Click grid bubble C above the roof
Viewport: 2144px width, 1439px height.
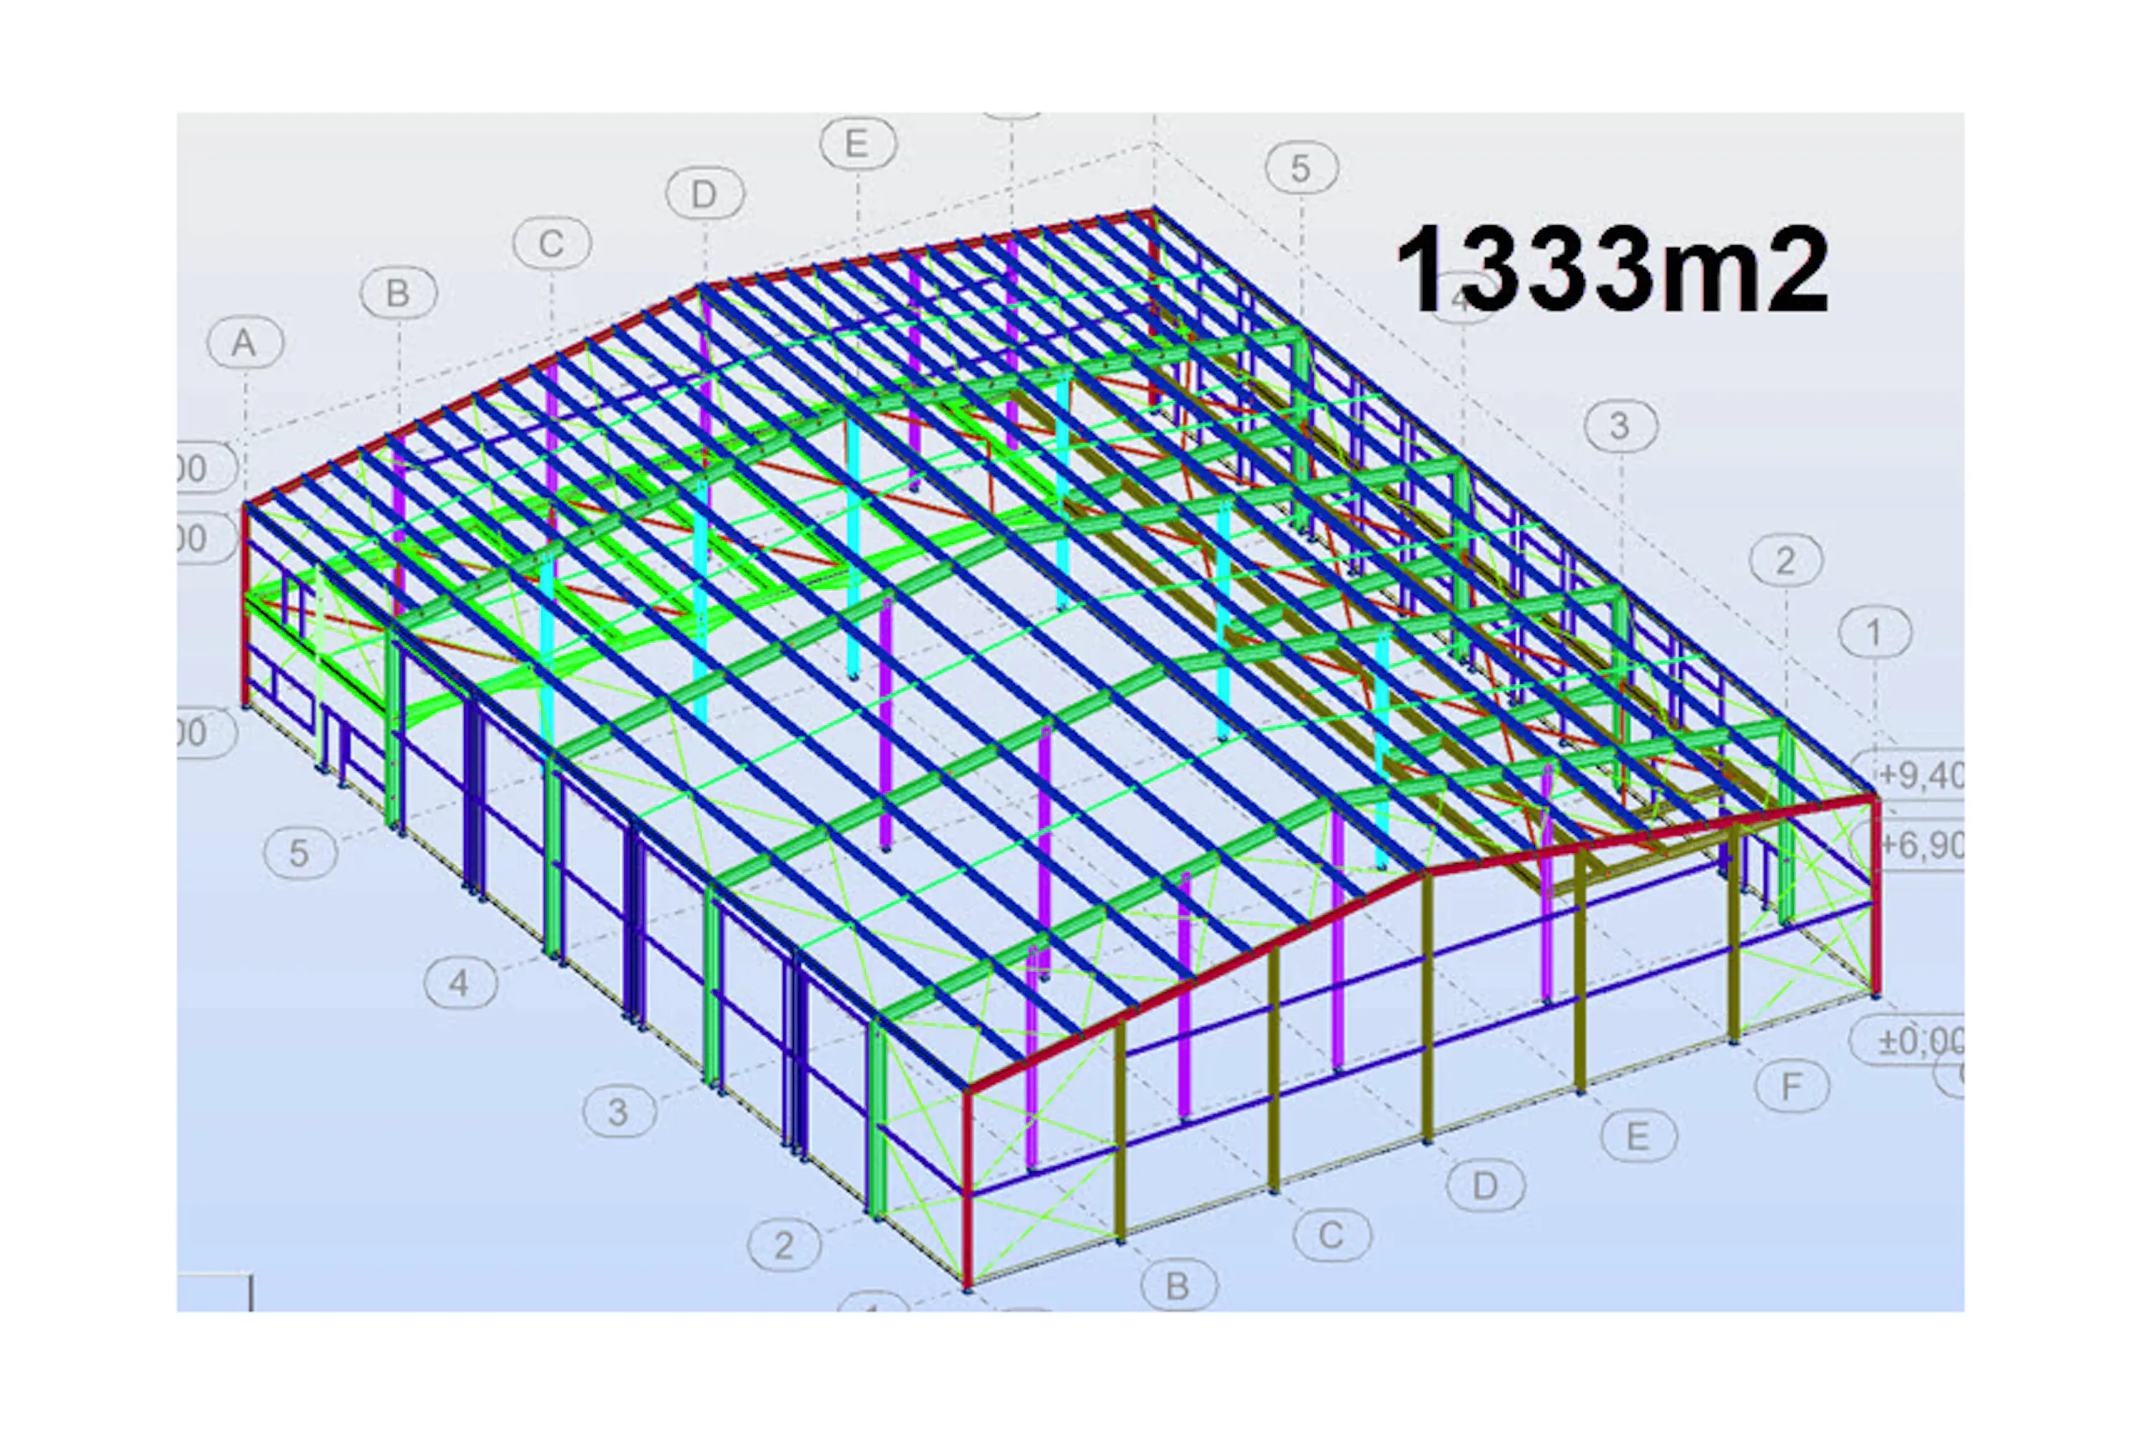pyautogui.click(x=551, y=244)
